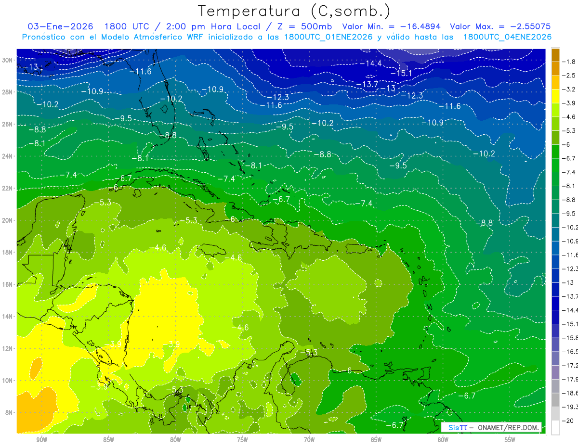Screen dimensions: 578x446
Task: Select the white swatch below the -20 label
Action: click(x=555, y=428)
